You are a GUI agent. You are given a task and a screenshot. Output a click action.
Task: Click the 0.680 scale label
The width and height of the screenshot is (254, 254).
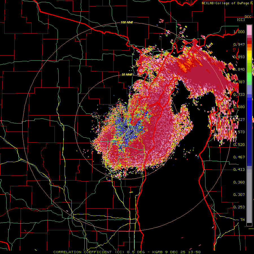(239, 107)
